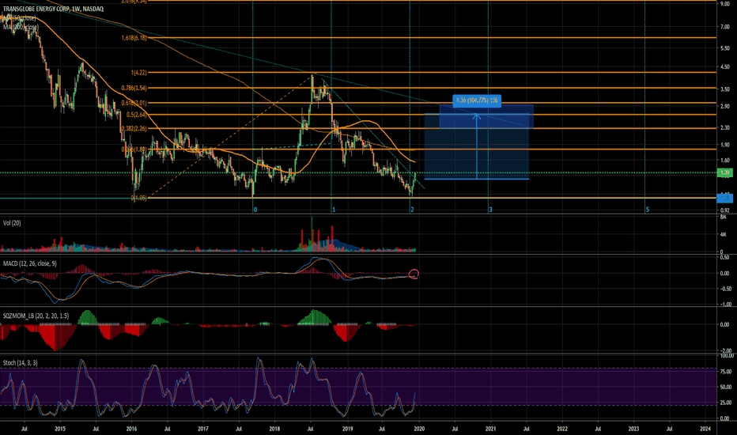Click 3.50 on the price axis

725,89
